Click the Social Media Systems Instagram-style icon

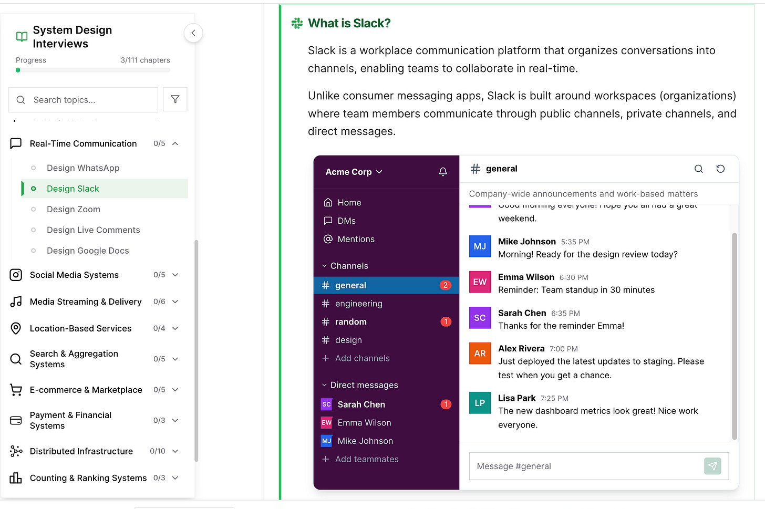pos(16,275)
